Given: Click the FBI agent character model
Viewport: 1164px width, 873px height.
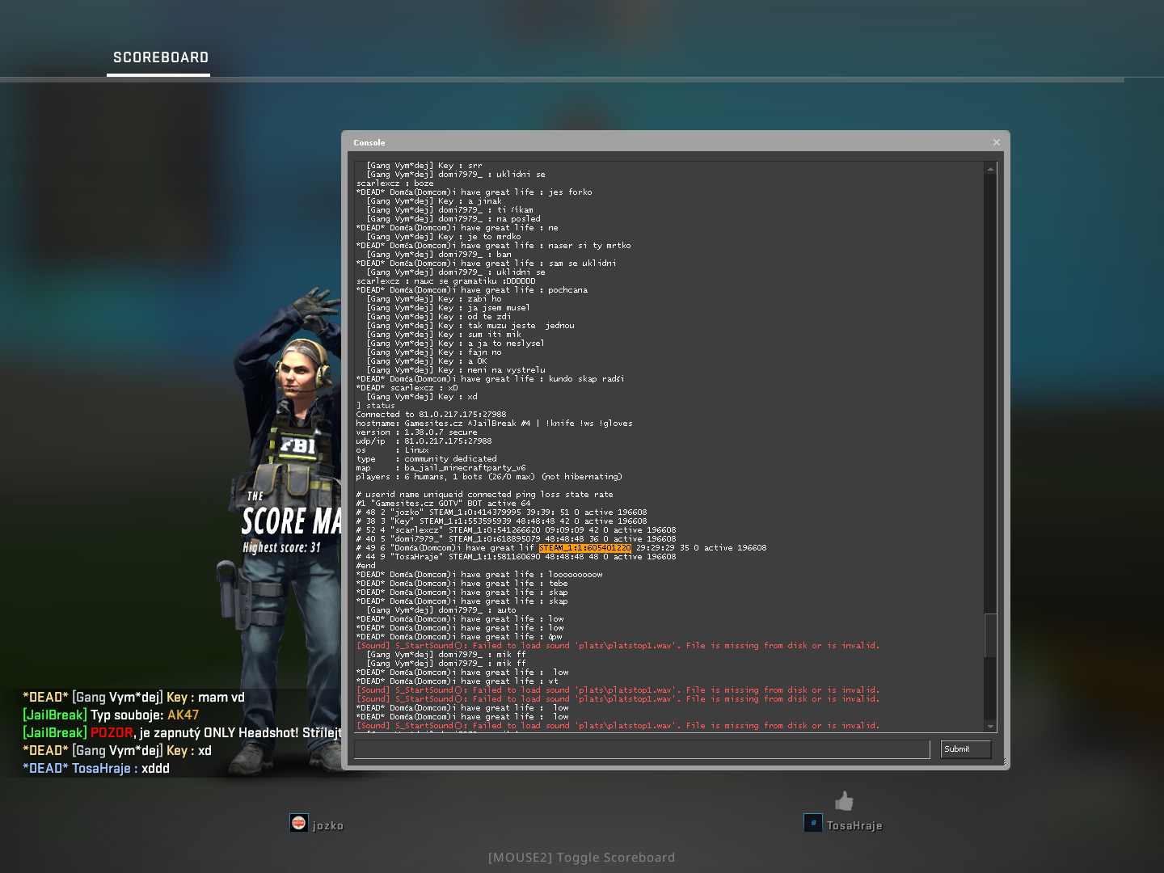Looking at the screenshot, I should point(291,453).
